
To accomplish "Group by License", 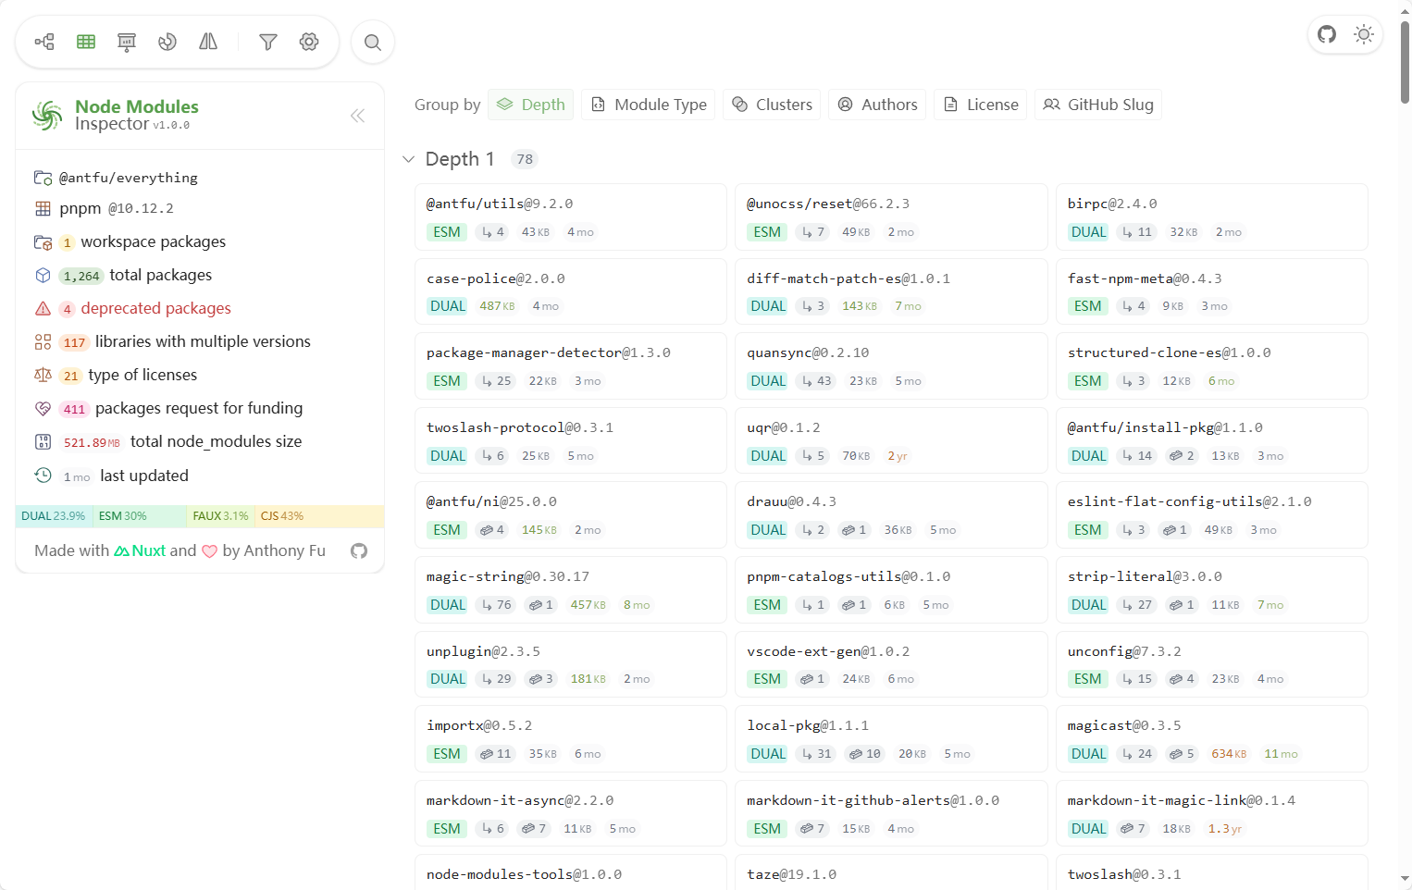I will (x=981, y=105).
